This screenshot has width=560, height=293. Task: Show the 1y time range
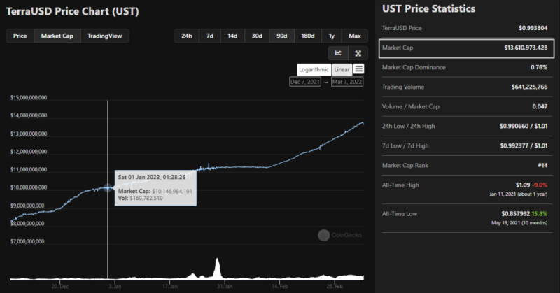[331, 36]
